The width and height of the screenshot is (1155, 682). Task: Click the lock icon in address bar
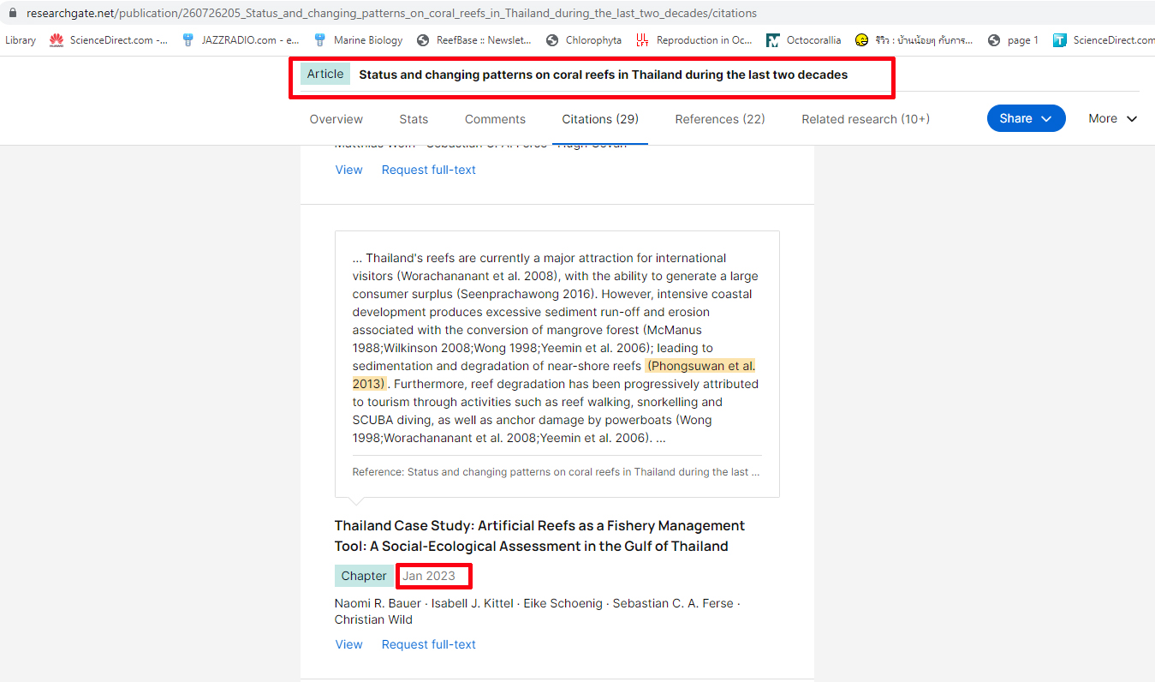[x=12, y=14]
